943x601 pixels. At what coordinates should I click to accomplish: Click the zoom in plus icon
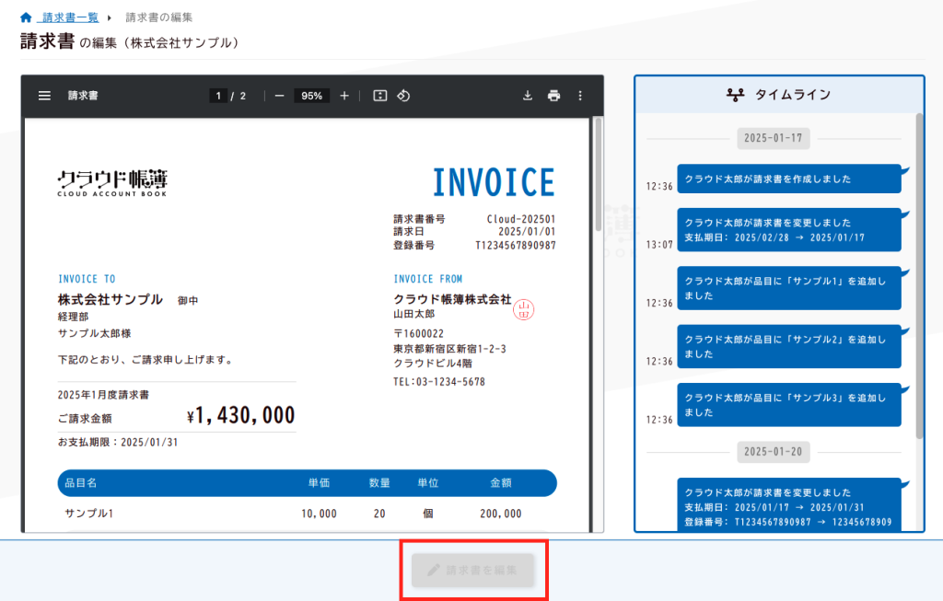[344, 96]
